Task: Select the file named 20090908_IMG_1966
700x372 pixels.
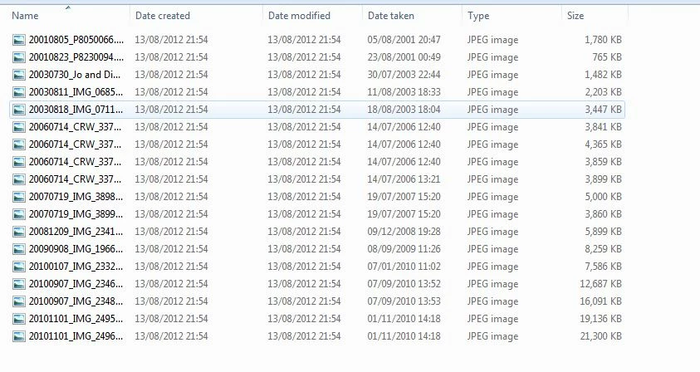Action: (317, 249)
